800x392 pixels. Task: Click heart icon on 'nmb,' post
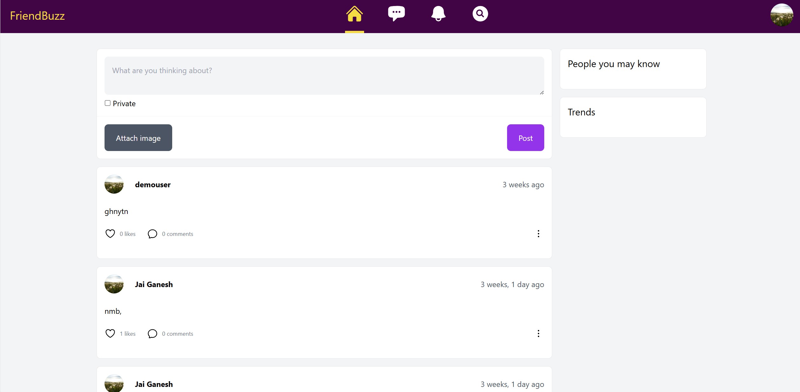110,334
